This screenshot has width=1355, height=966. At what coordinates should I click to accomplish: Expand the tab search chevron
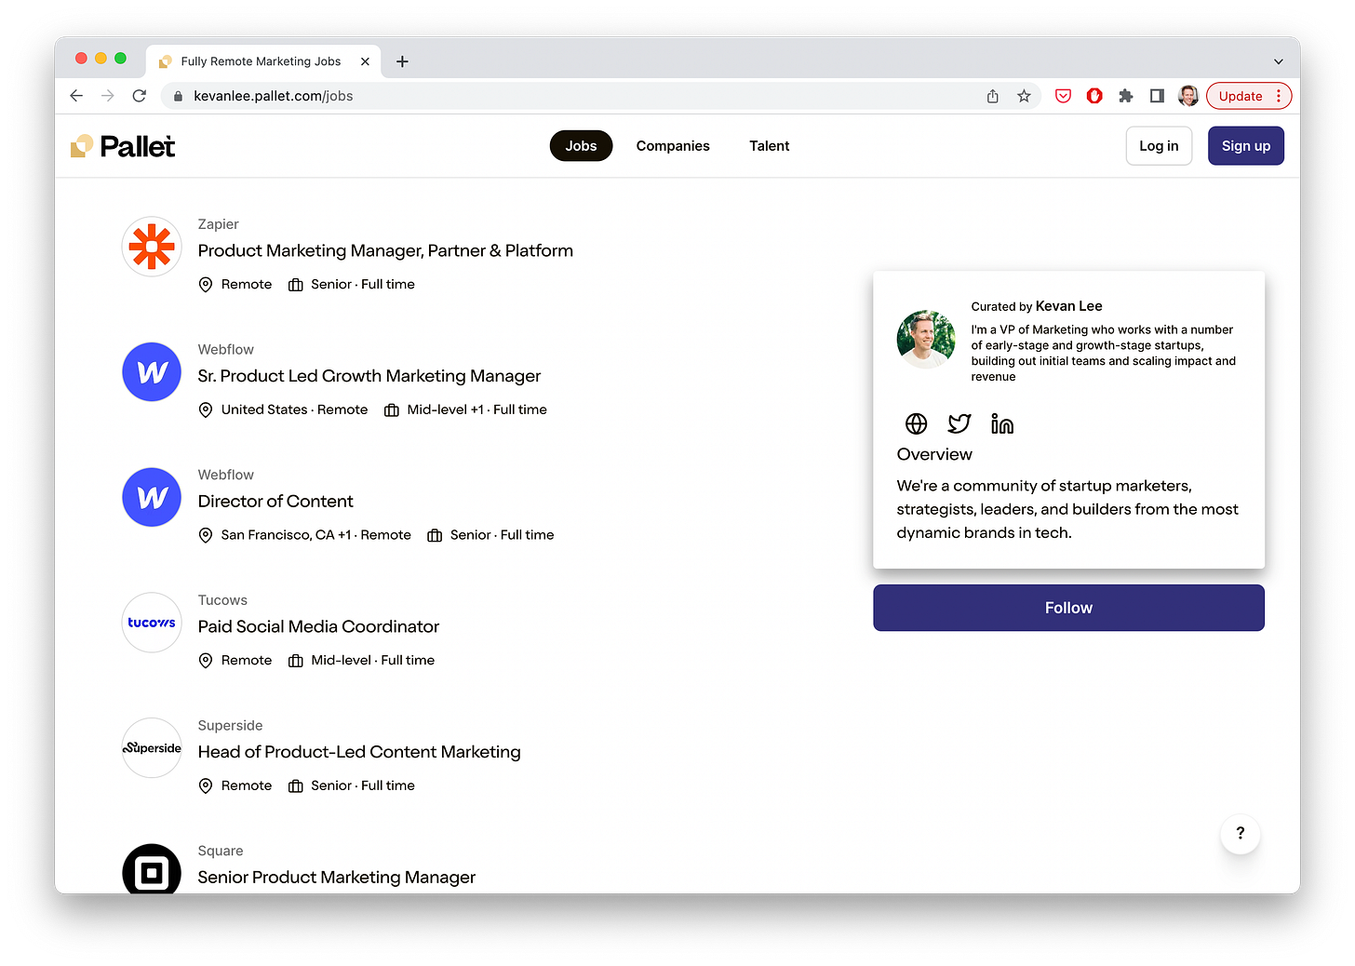click(x=1279, y=61)
